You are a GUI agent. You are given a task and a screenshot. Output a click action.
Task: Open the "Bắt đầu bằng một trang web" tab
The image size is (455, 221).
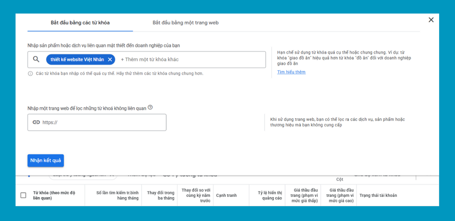click(x=185, y=23)
